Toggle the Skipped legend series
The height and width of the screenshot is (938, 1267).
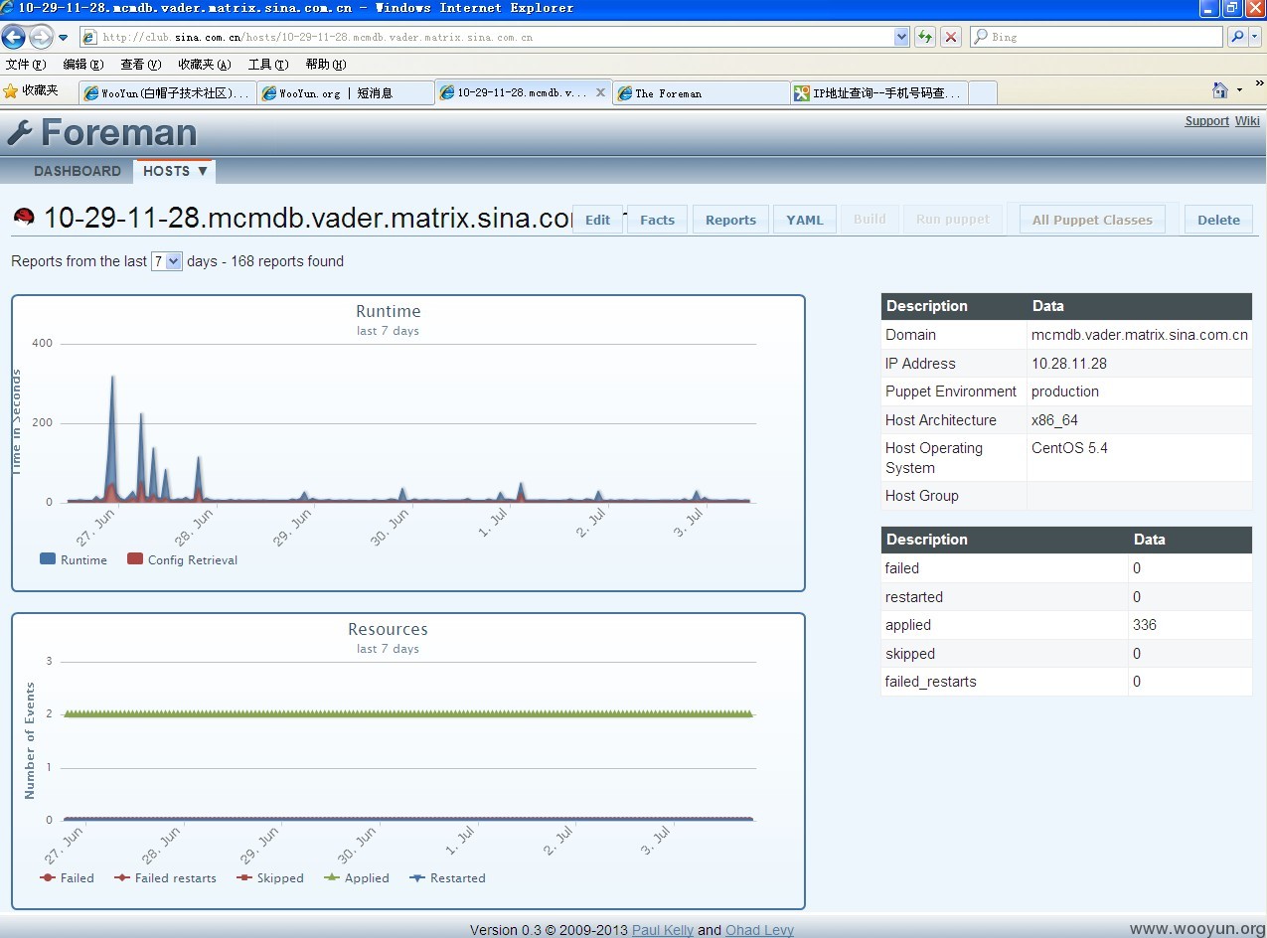pyautogui.click(x=270, y=878)
